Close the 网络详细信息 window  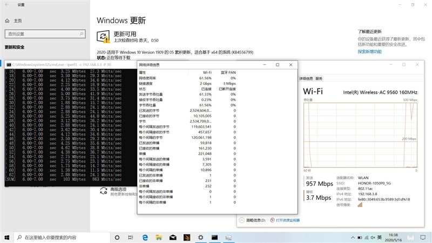coord(291,65)
